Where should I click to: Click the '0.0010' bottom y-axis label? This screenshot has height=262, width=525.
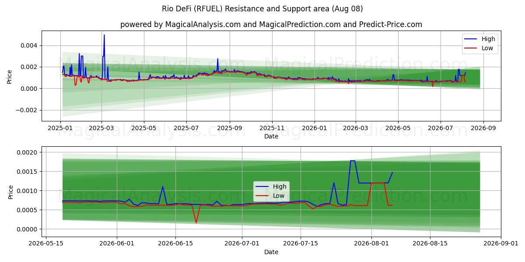click(28, 191)
